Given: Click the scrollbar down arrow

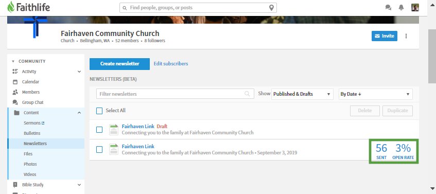Looking at the screenshot, I should tap(432, 188).
